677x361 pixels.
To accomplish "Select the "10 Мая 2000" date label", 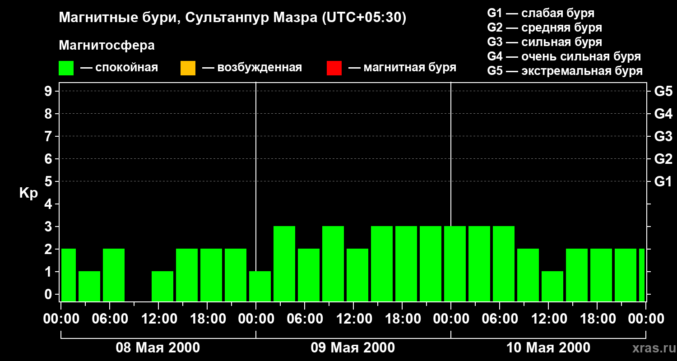I will point(548,347).
